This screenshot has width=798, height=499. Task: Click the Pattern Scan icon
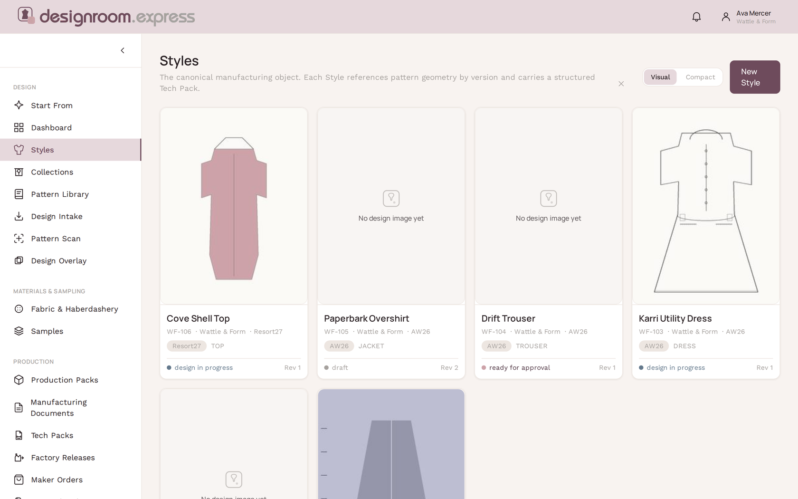tap(19, 239)
